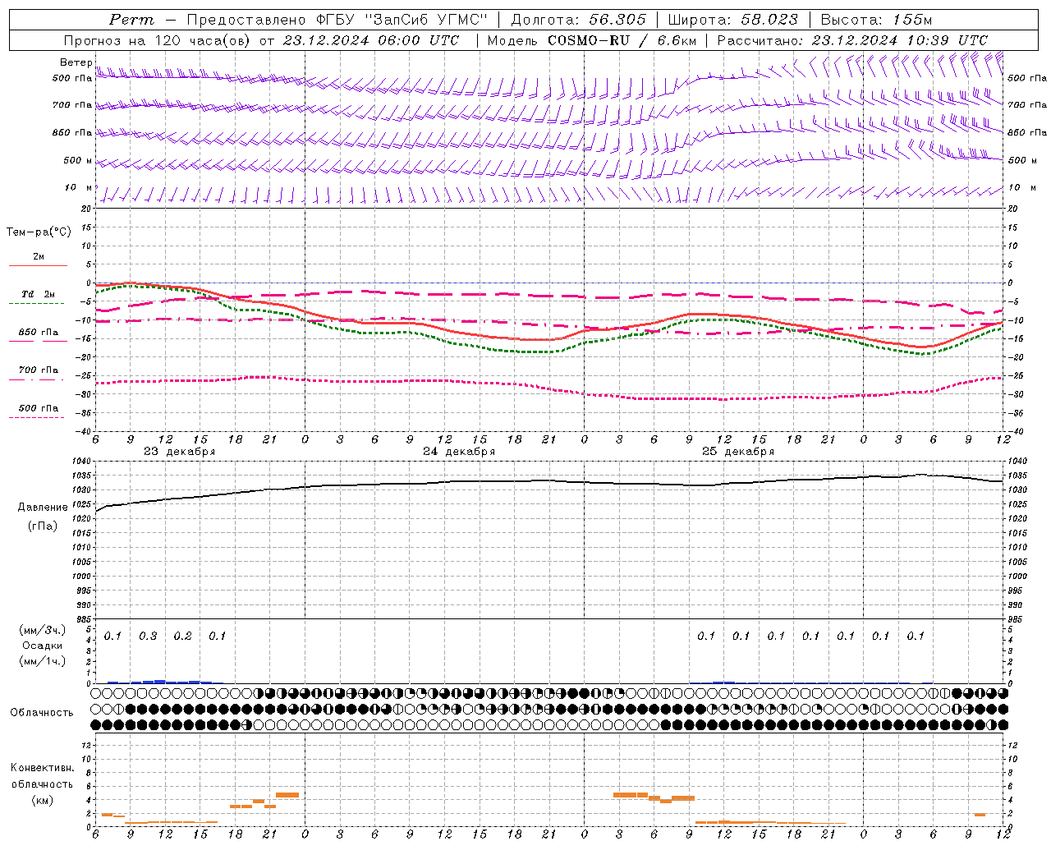Click the "10 м" wind level label on left
This screenshot has height=841, width=1051.
coord(78,188)
